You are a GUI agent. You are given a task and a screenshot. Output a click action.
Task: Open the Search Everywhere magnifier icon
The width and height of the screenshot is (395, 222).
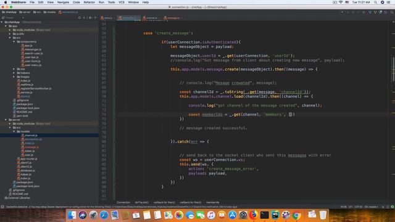point(392,12)
